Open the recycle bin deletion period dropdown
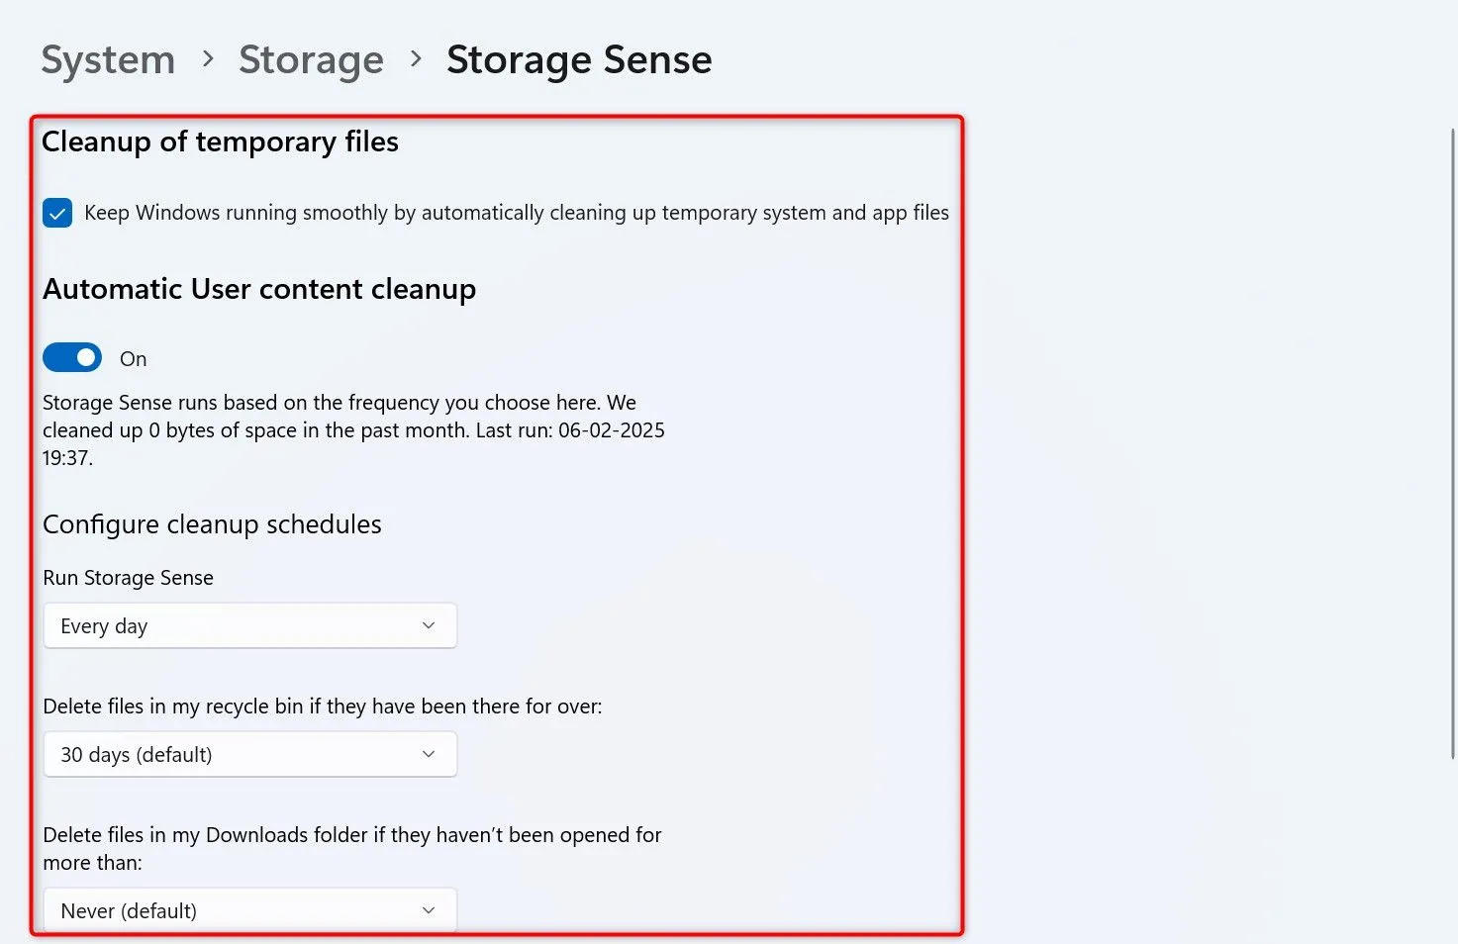Viewport: 1458px width, 944px height. [x=249, y=754]
